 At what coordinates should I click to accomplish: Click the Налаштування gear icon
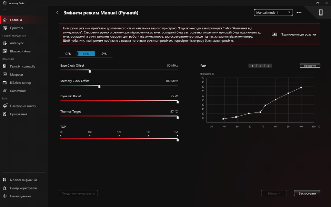click(x=4, y=196)
